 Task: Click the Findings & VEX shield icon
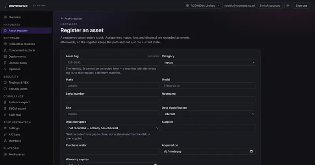click(x=5, y=82)
